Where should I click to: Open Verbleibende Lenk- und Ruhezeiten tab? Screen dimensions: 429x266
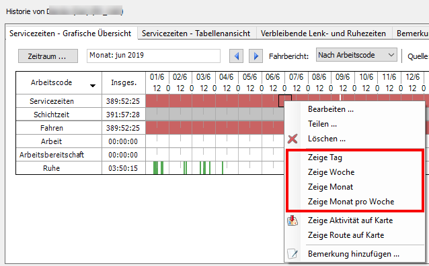(x=323, y=34)
